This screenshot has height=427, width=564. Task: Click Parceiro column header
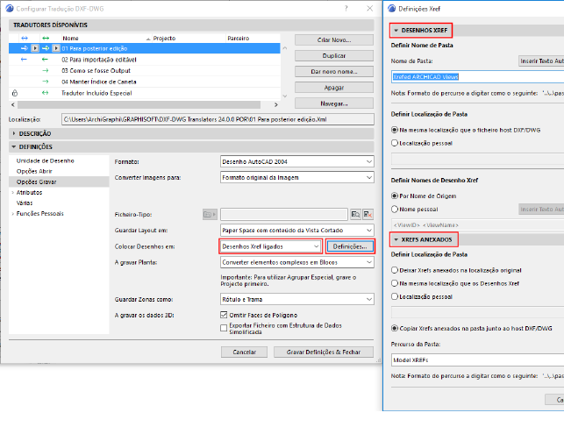(x=238, y=38)
